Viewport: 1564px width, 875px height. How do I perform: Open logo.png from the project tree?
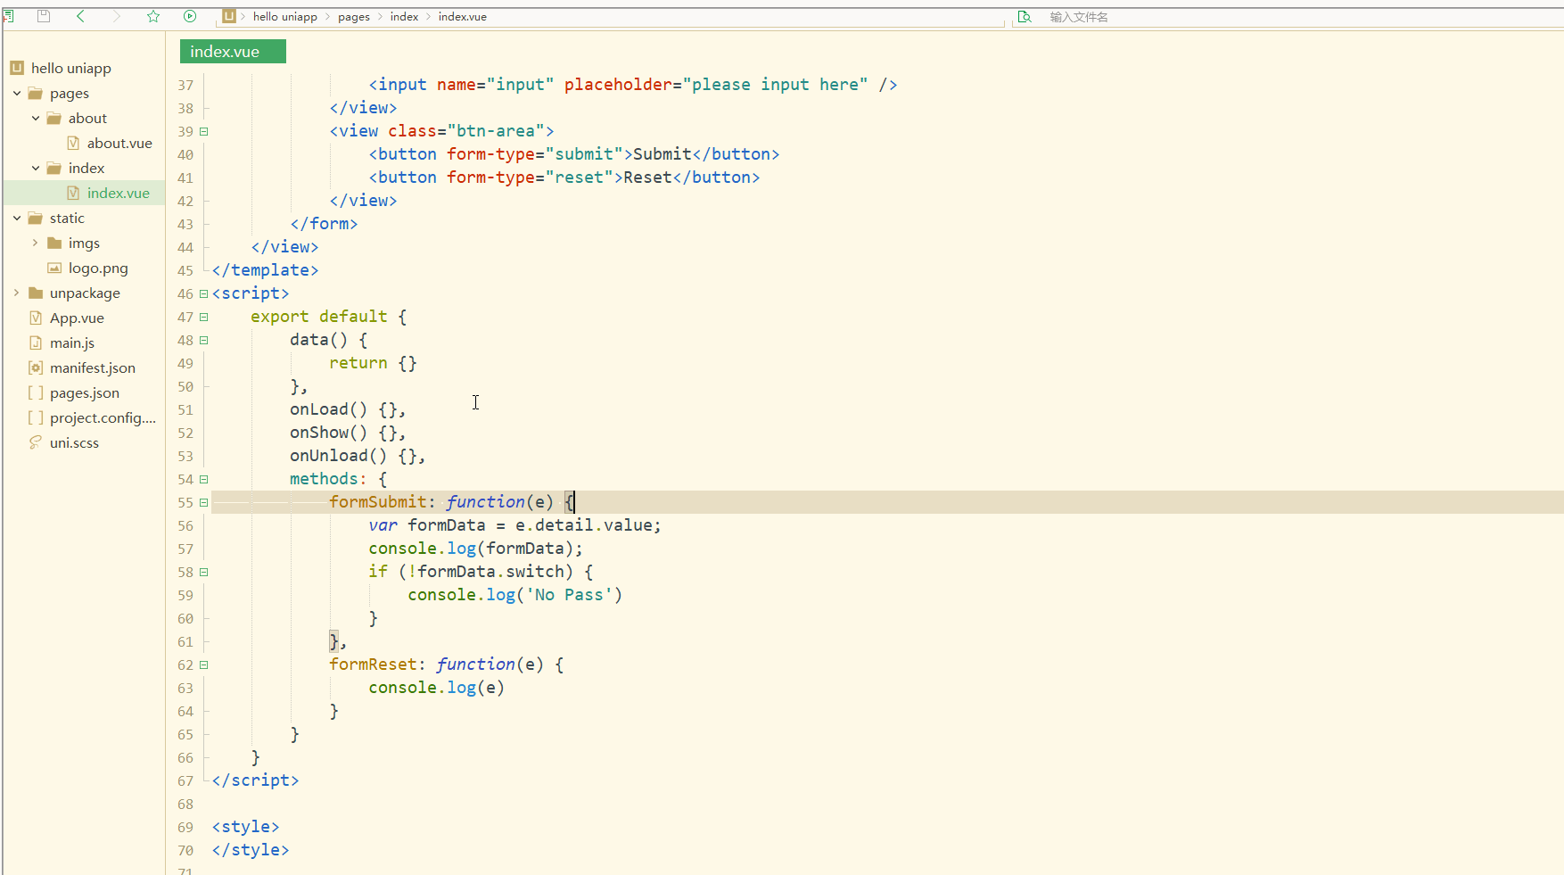(98, 268)
